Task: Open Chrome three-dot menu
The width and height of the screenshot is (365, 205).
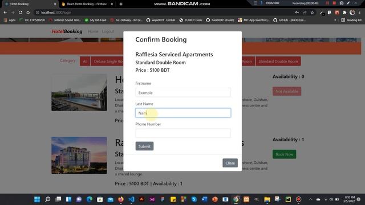Action: pyautogui.click(x=360, y=13)
